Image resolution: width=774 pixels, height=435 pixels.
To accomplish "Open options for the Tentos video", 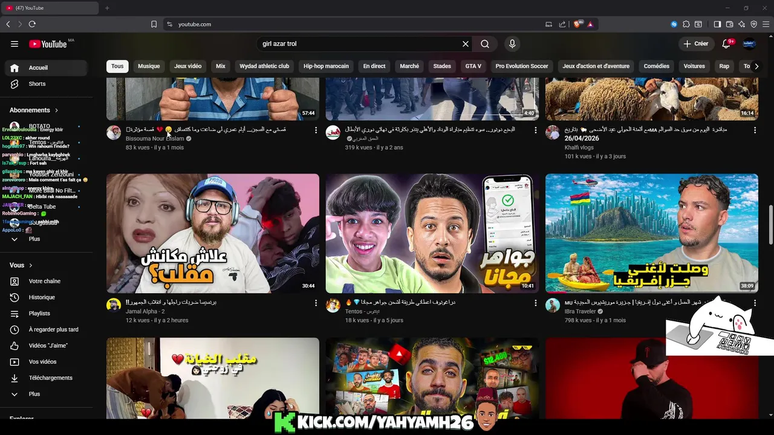I will pos(535,303).
